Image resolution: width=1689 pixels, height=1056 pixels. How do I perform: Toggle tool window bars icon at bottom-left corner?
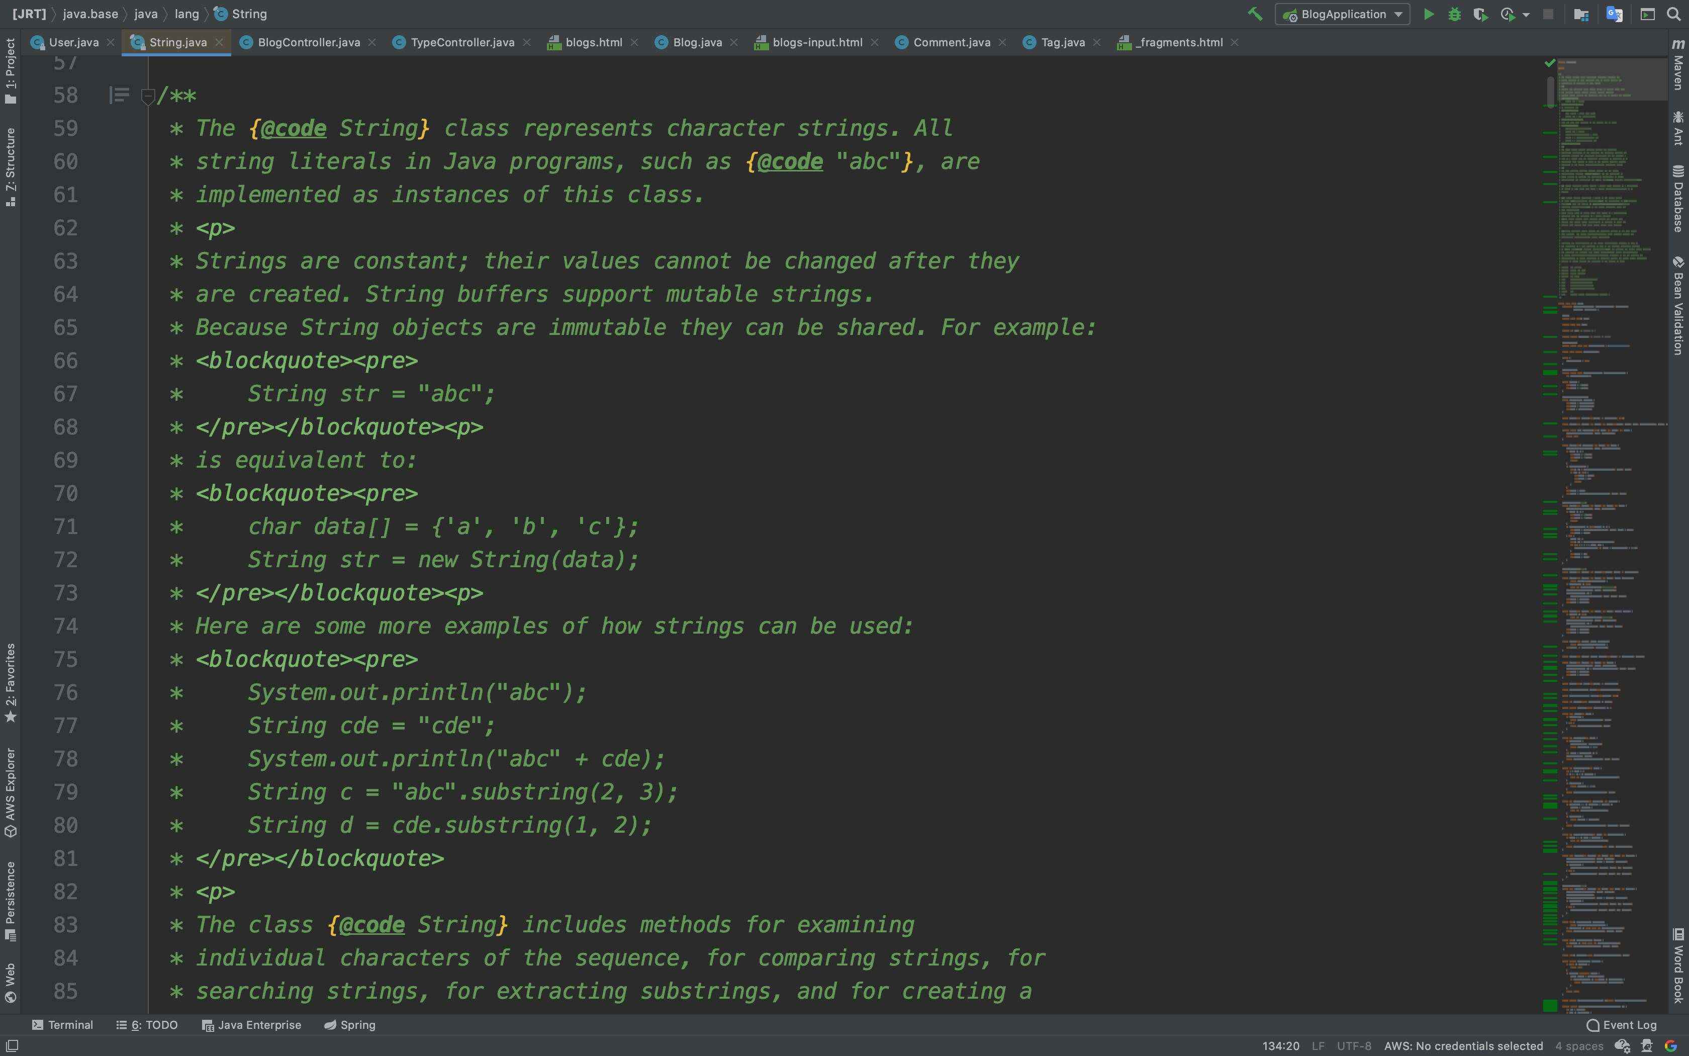[12, 1045]
